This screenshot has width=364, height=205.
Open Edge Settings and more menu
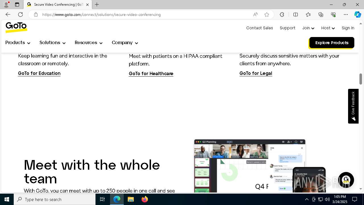(x=346, y=15)
